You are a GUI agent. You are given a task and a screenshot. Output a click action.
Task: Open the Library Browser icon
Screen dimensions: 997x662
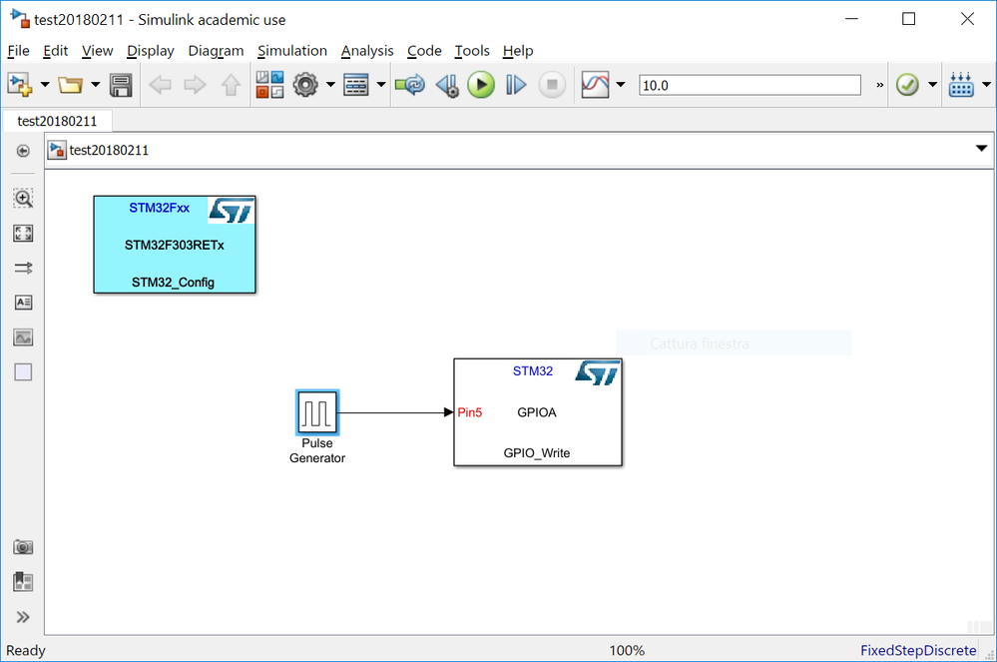coord(269,85)
